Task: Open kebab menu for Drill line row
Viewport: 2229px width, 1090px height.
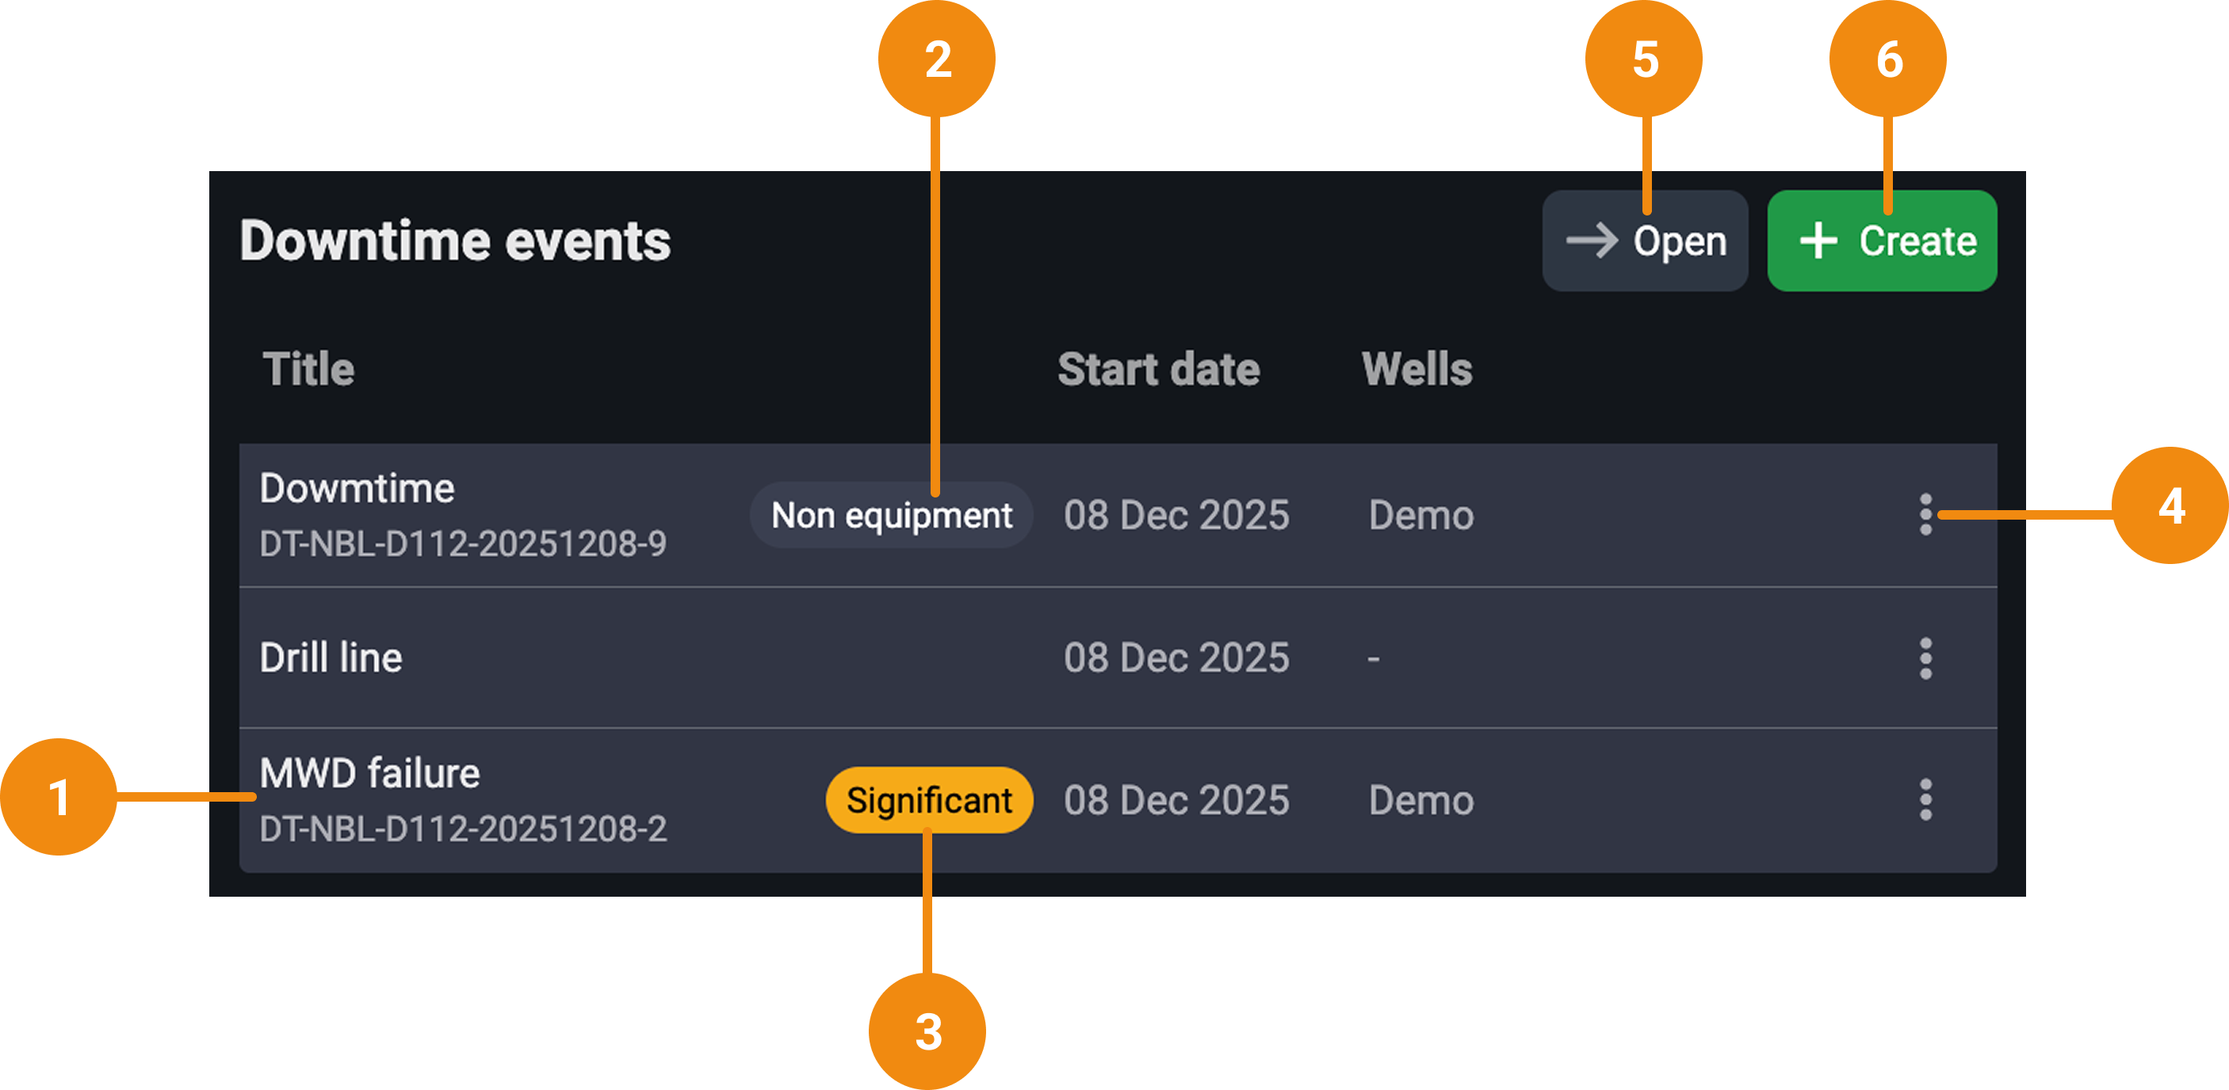Action: pos(1925,658)
